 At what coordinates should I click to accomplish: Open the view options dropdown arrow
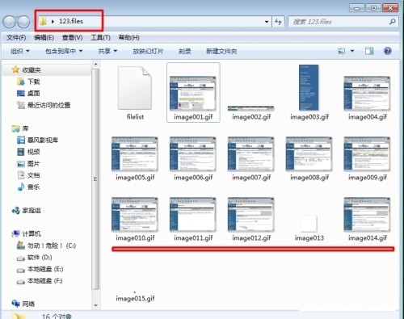point(352,51)
